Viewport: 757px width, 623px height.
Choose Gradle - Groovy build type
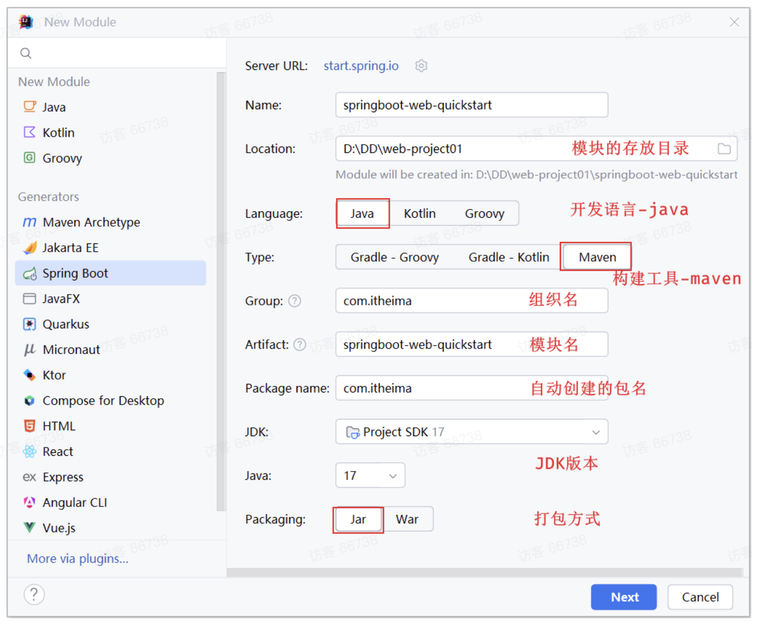click(x=395, y=257)
